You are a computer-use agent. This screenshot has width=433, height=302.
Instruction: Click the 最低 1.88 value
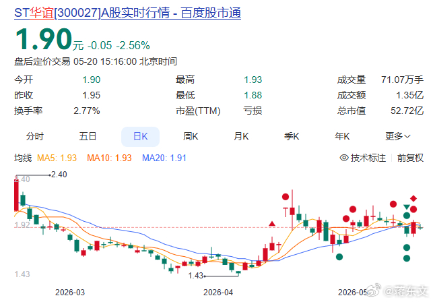[253, 95]
